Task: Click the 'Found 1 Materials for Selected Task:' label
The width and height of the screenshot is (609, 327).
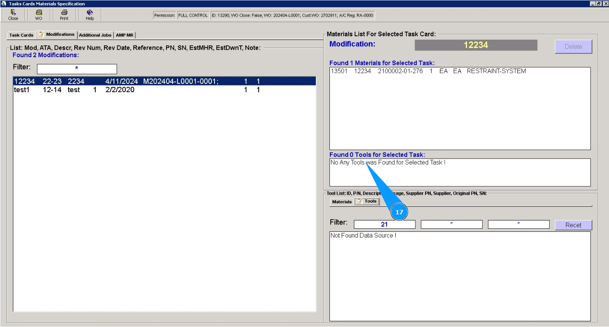Action: (x=382, y=63)
